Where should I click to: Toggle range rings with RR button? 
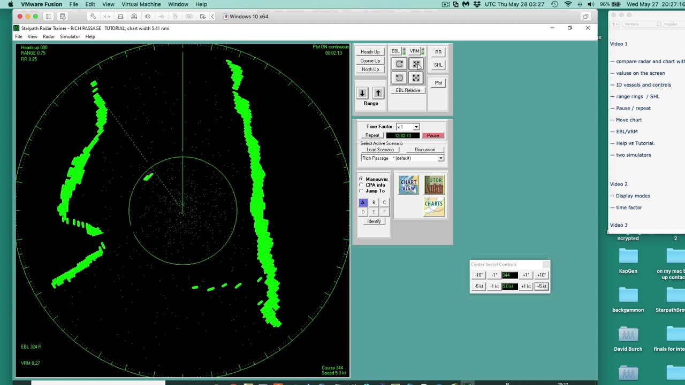pyautogui.click(x=438, y=52)
